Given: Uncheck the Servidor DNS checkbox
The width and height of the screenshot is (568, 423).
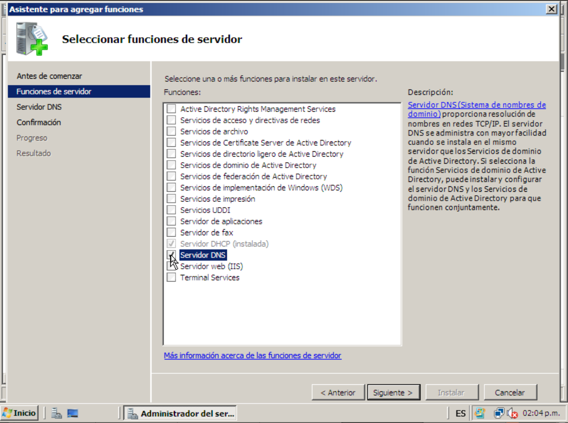Looking at the screenshot, I should coord(171,255).
